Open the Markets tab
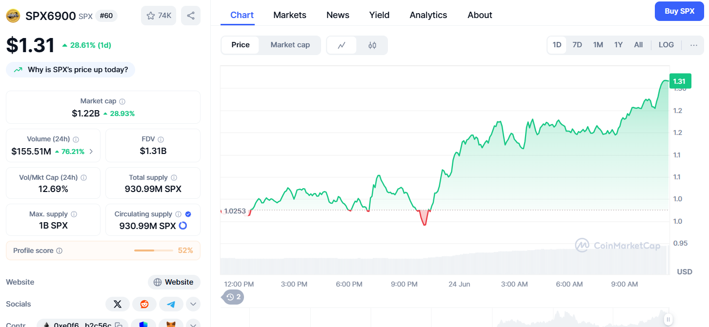This screenshot has width=709, height=327. click(x=290, y=15)
